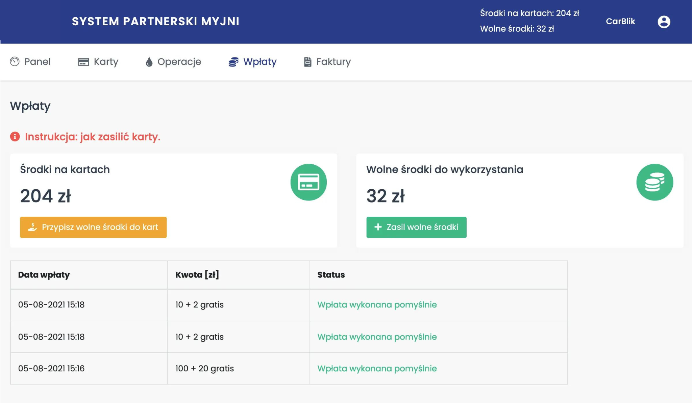The width and height of the screenshot is (692, 403).
Task: Click the SYSTEM PARTNERSKI MYJNI title
Action: pyautogui.click(x=155, y=21)
